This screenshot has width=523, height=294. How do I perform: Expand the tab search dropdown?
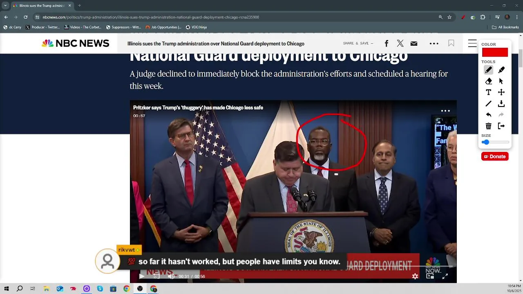(x=5, y=6)
